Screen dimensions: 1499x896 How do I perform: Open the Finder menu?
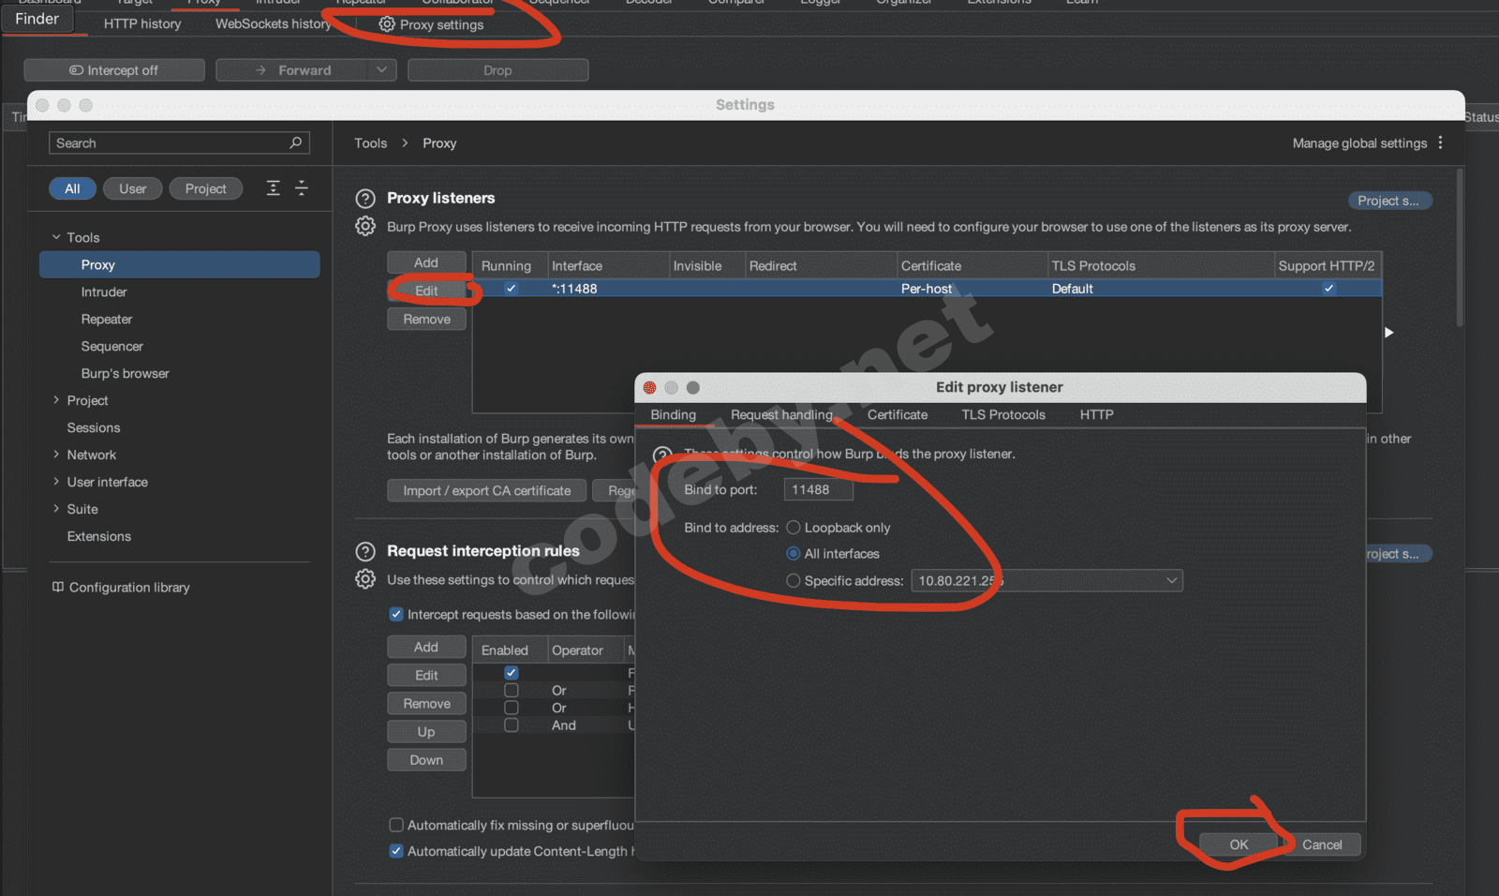pyautogui.click(x=37, y=19)
